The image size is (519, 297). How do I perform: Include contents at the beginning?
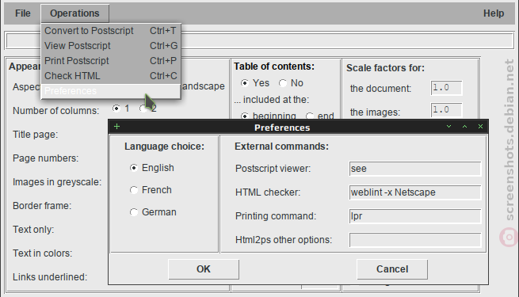point(245,116)
